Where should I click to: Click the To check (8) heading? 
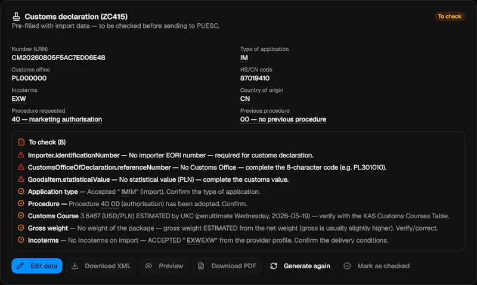47,142
